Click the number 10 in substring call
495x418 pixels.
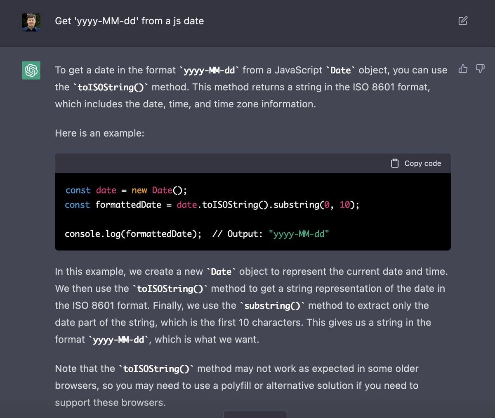coord(345,205)
